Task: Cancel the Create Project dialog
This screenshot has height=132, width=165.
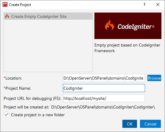Action: point(150,124)
